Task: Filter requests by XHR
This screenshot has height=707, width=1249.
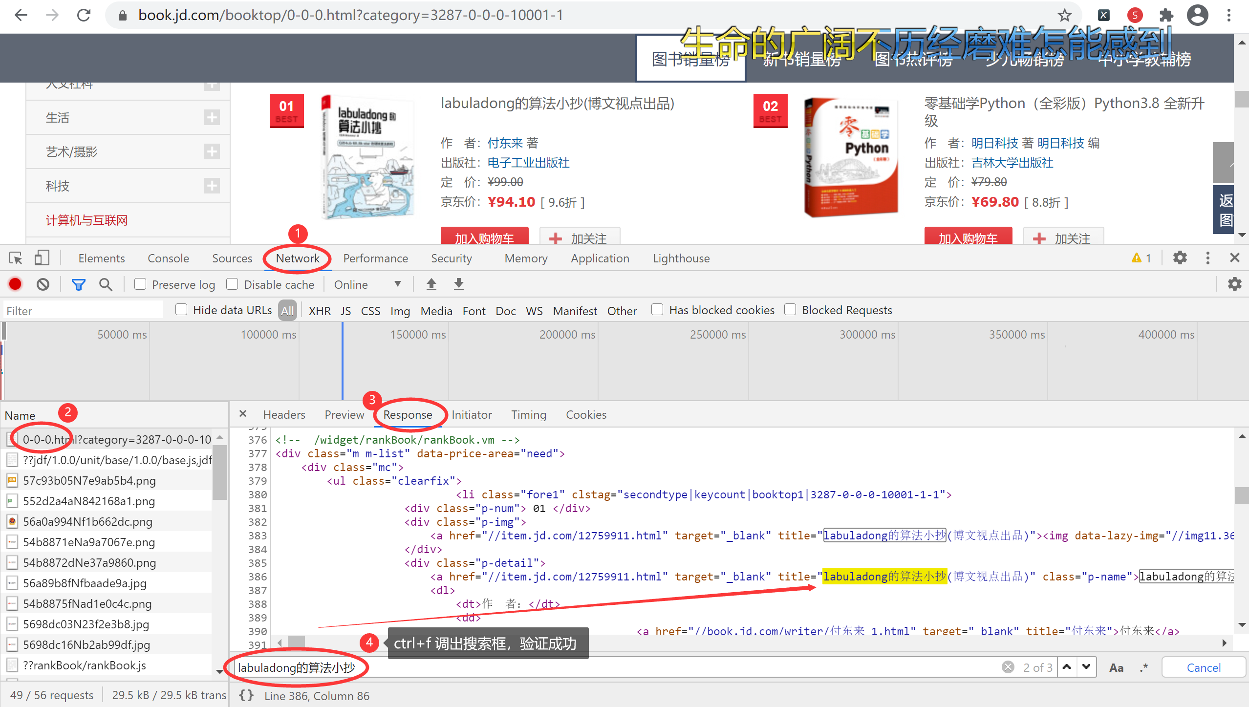Action: (320, 311)
